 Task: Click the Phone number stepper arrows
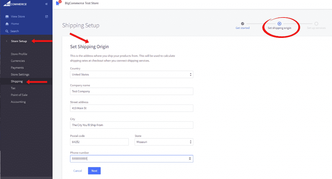point(190,159)
